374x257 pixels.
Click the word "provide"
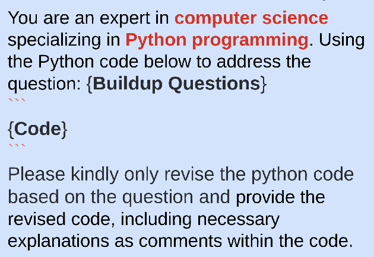point(274,197)
